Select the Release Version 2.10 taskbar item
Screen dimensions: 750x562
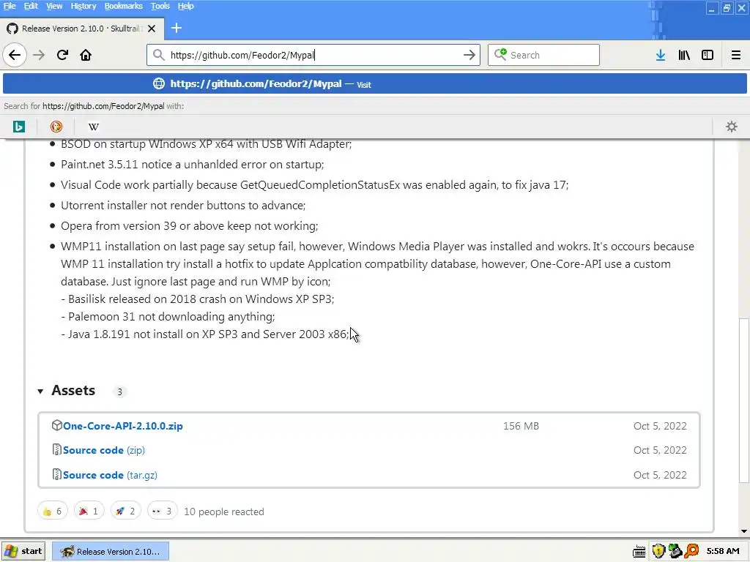tap(111, 552)
